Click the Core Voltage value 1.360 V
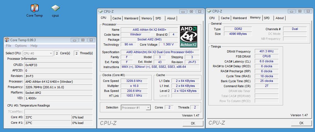315x132 pixels. pos(168,45)
